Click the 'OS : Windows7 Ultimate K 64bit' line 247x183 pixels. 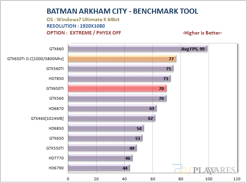83,19
